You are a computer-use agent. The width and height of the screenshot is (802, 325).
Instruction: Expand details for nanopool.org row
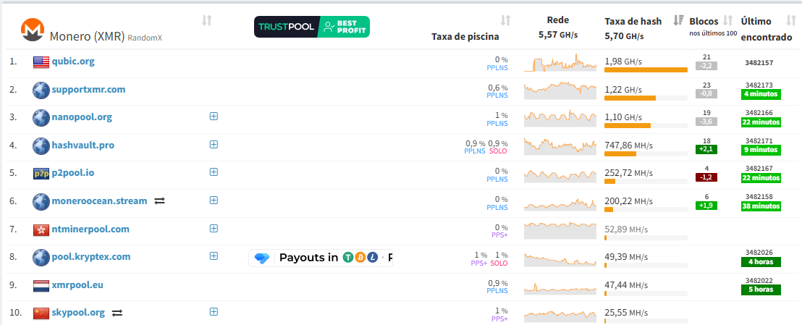[214, 117]
